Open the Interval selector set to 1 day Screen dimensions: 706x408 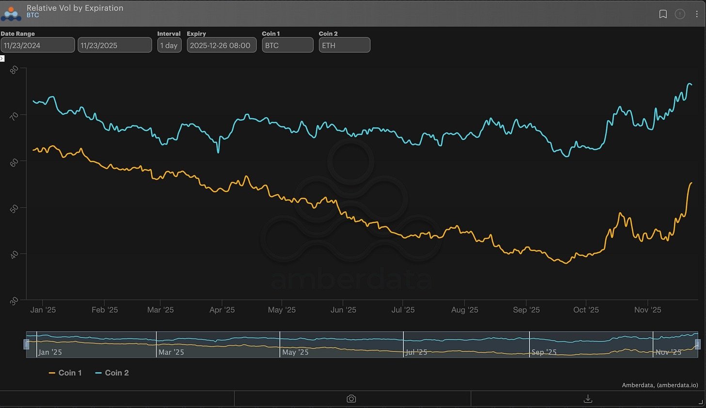(x=169, y=45)
